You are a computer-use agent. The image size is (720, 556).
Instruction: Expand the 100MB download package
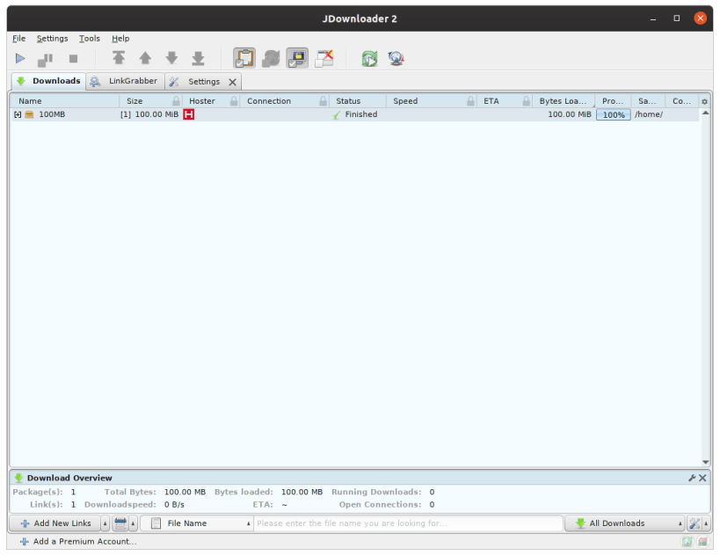[x=18, y=113]
